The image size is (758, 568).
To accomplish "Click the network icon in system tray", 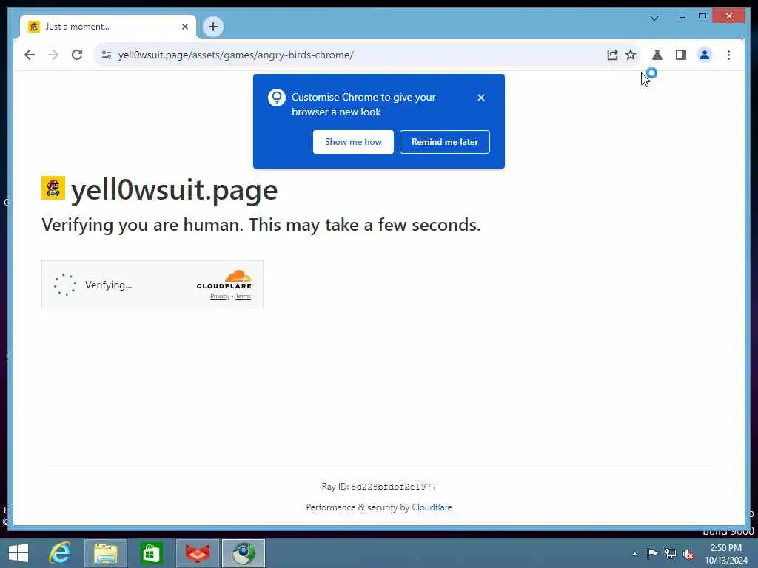I will 671,553.
